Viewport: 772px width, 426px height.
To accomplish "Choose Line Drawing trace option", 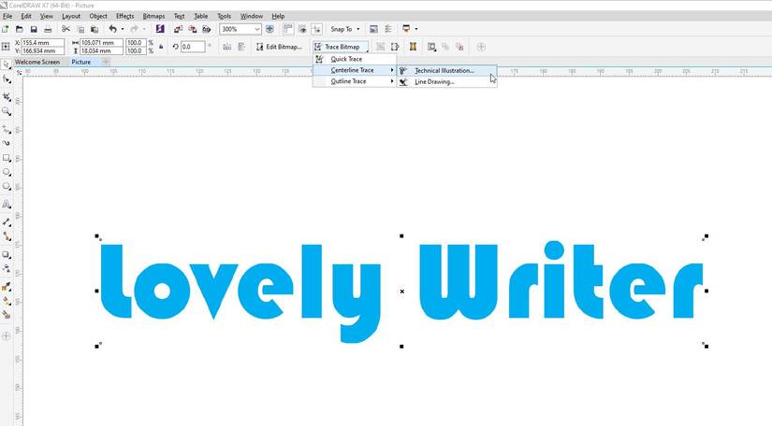I will pyautogui.click(x=447, y=82).
